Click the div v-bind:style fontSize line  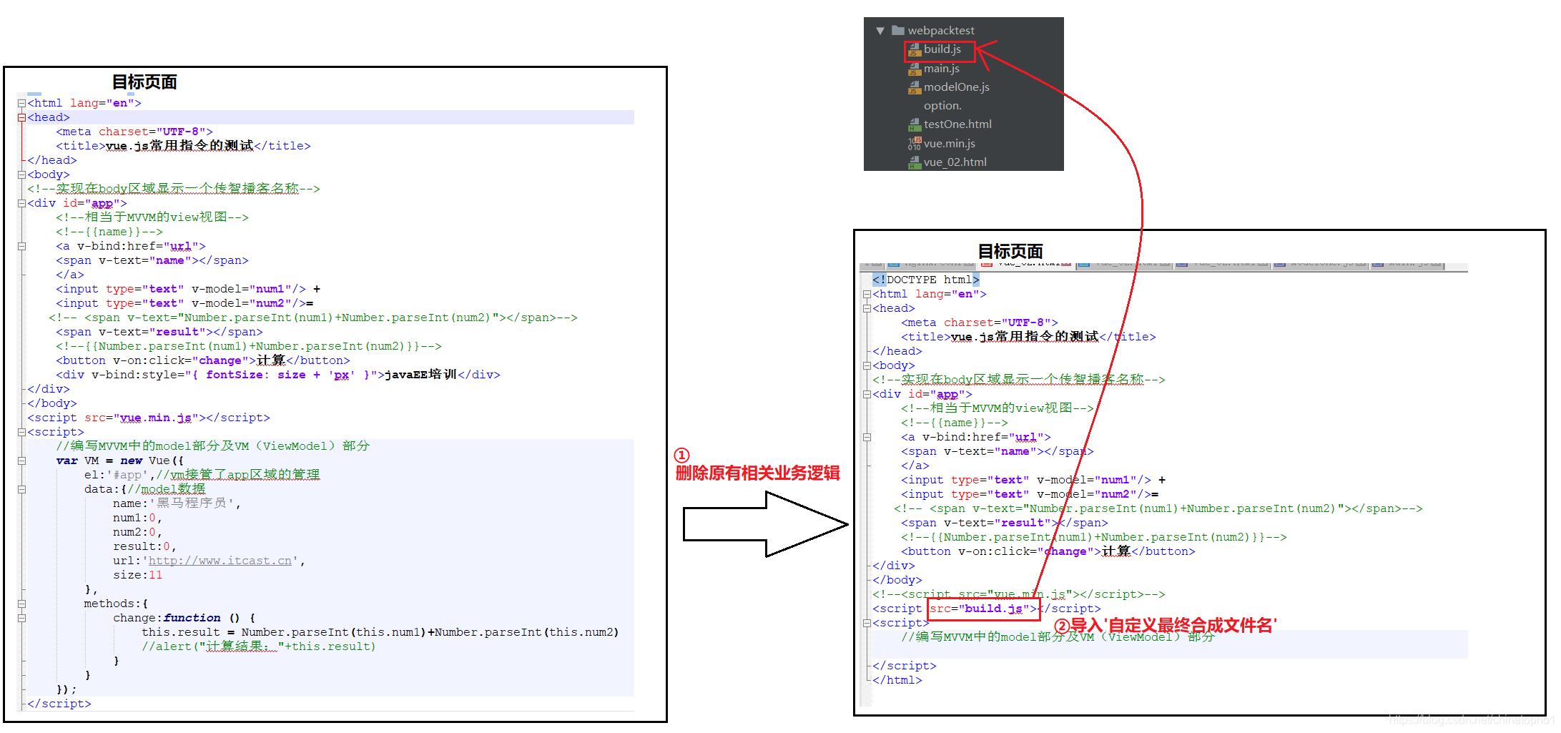point(278,375)
